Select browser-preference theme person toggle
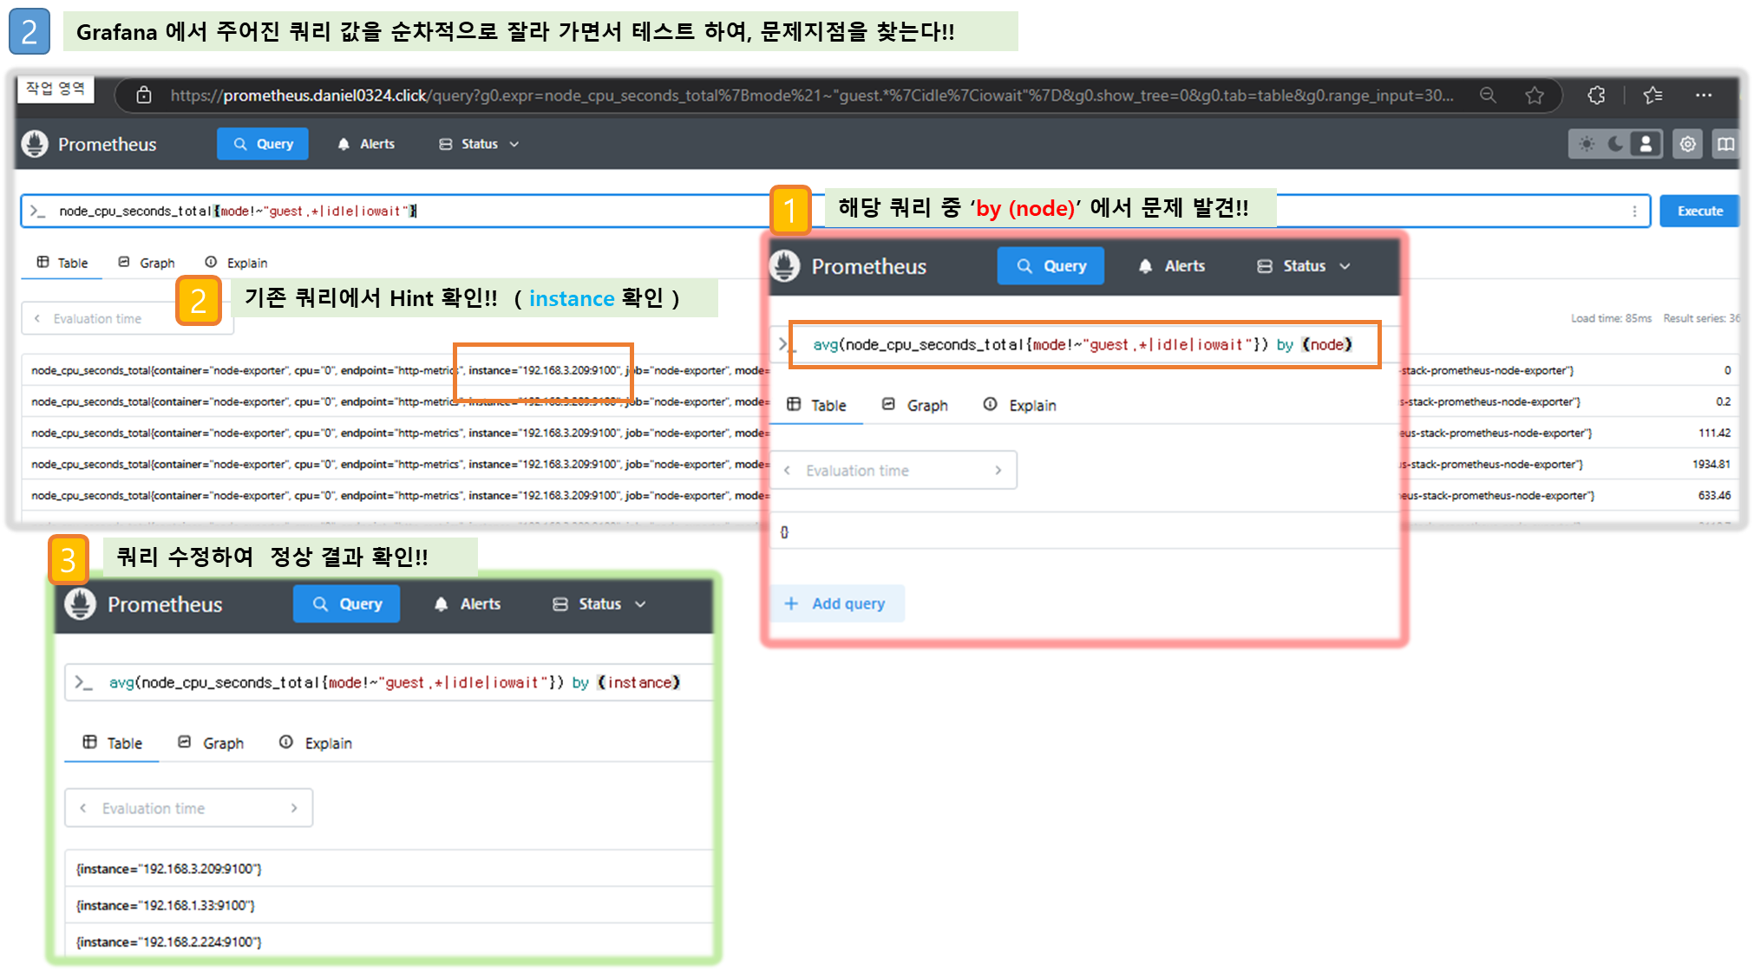The image size is (1754, 971). click(1645, 144)
